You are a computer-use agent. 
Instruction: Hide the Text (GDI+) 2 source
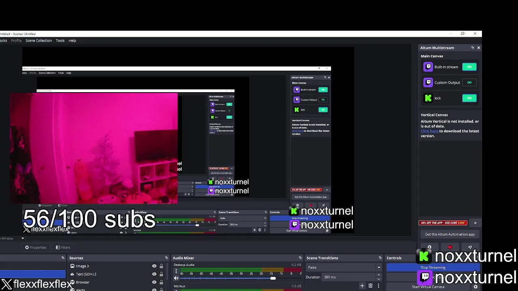154,274
